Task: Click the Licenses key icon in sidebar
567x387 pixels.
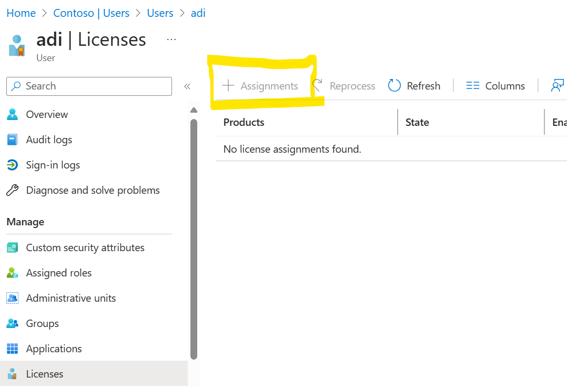Action: pos(13,373)
